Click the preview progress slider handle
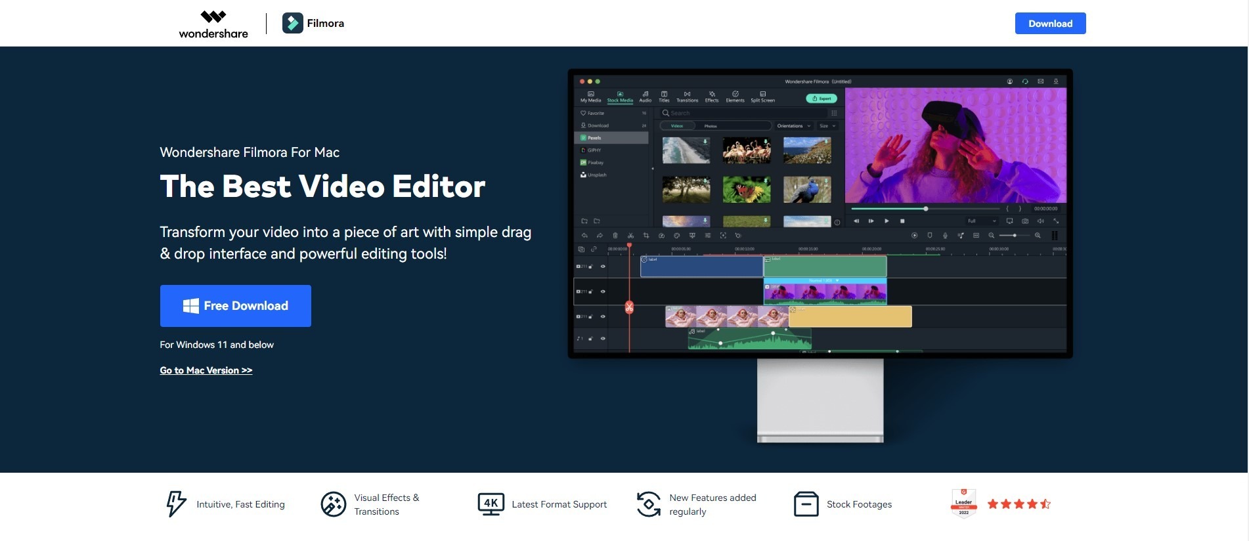 pyautogui.click(x=926, y=209)
